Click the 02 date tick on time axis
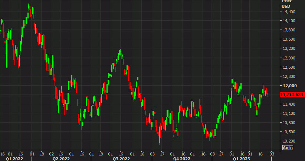 tap(51, 154)
